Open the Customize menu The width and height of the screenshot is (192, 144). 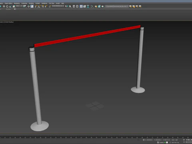tap(24, 3)
